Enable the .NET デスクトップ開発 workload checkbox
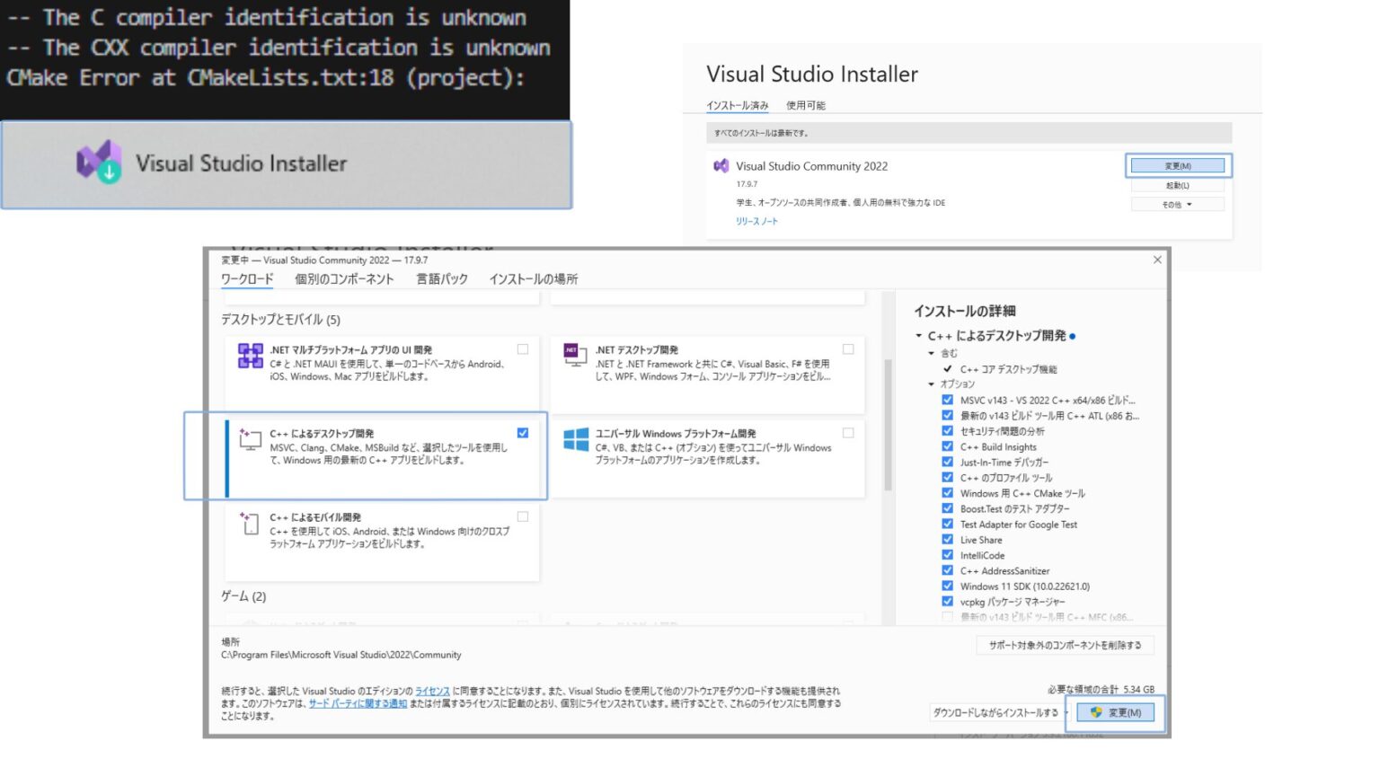This screenshot has width=1380, height=776. pyautogui.click(x=848, y=349)
